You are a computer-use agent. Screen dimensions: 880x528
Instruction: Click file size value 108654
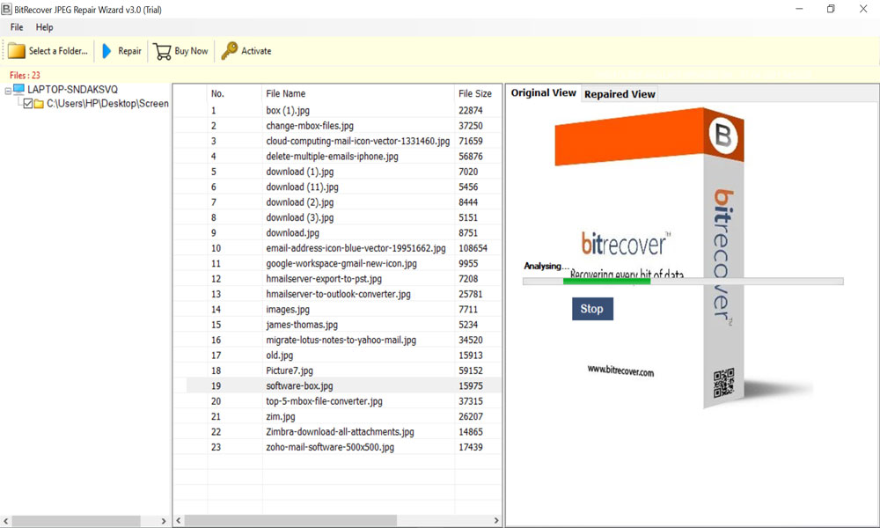tap(473, 248)
